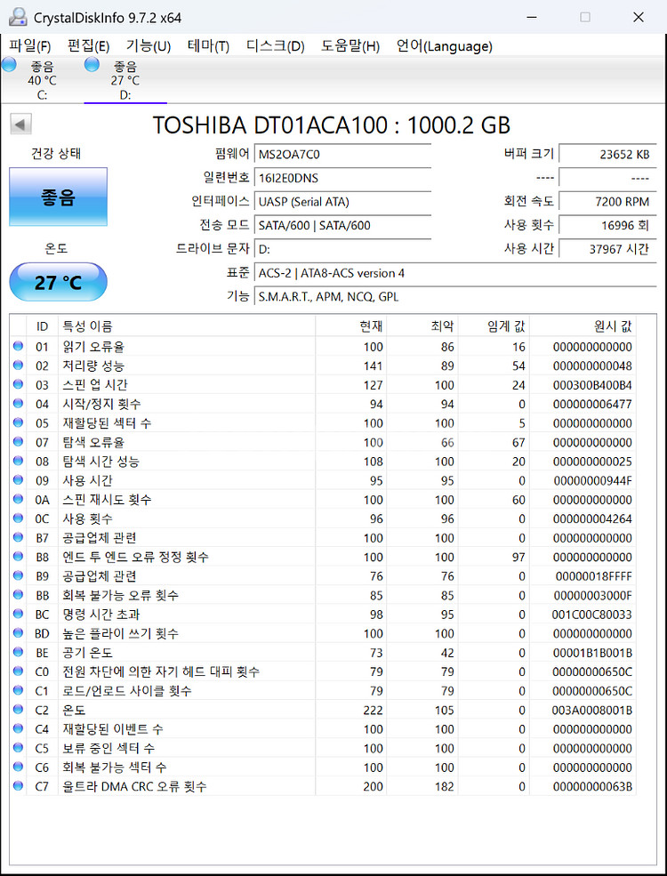
Task: Click the 최악 column header
Action: click(422, 326)
